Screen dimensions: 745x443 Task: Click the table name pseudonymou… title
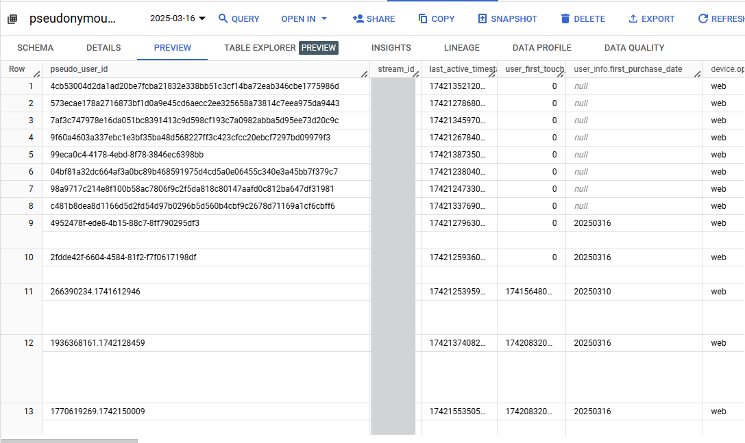coord(72,18)
